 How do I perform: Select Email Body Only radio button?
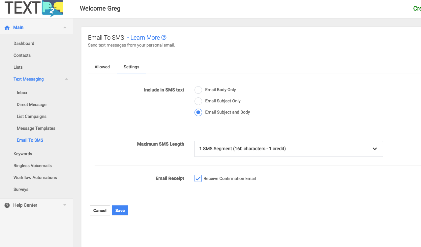point(198,90)
